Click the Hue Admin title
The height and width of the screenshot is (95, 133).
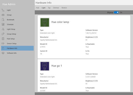pos(9,4)
